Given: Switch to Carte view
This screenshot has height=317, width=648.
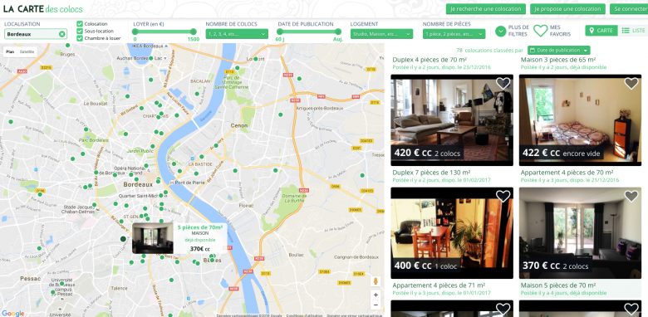Looking at the screenshot, I should [601, 31].
